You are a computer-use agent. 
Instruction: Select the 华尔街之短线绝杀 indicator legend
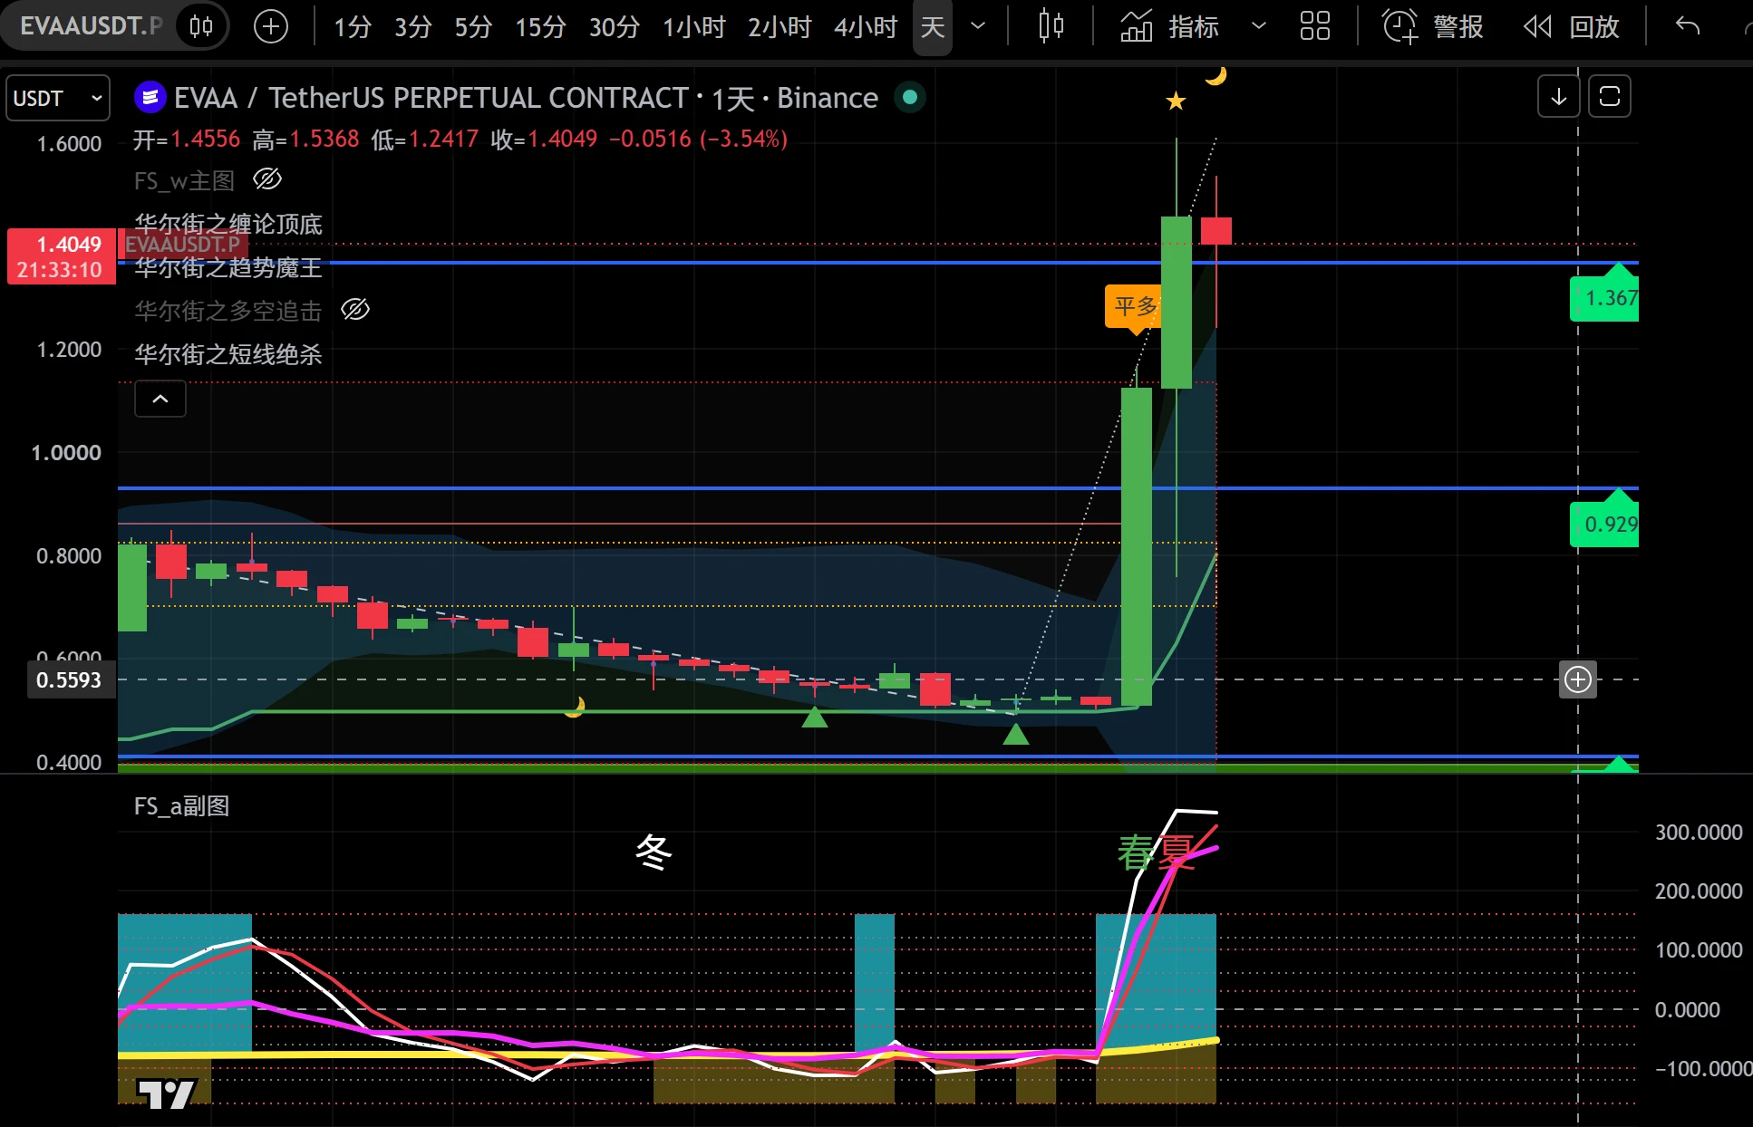click(228, 354)
